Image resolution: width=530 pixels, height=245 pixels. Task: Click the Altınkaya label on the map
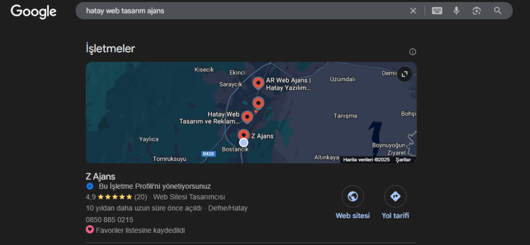tap(326, 158)
